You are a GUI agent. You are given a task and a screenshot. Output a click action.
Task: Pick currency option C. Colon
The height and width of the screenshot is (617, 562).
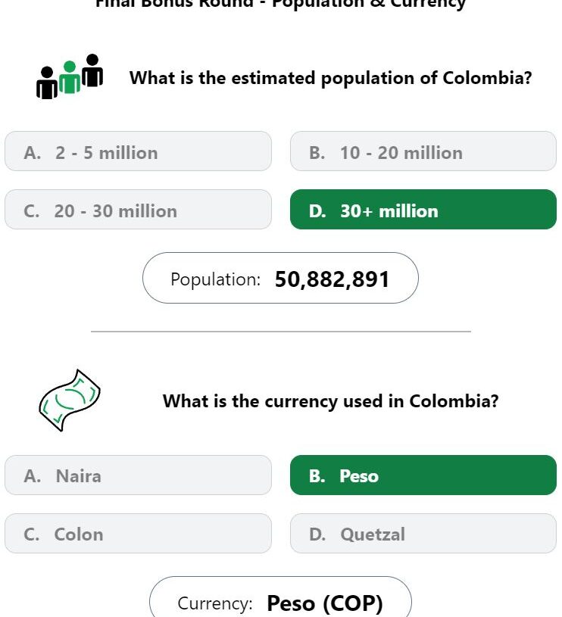pyautogui.click(x=138, y=534)
